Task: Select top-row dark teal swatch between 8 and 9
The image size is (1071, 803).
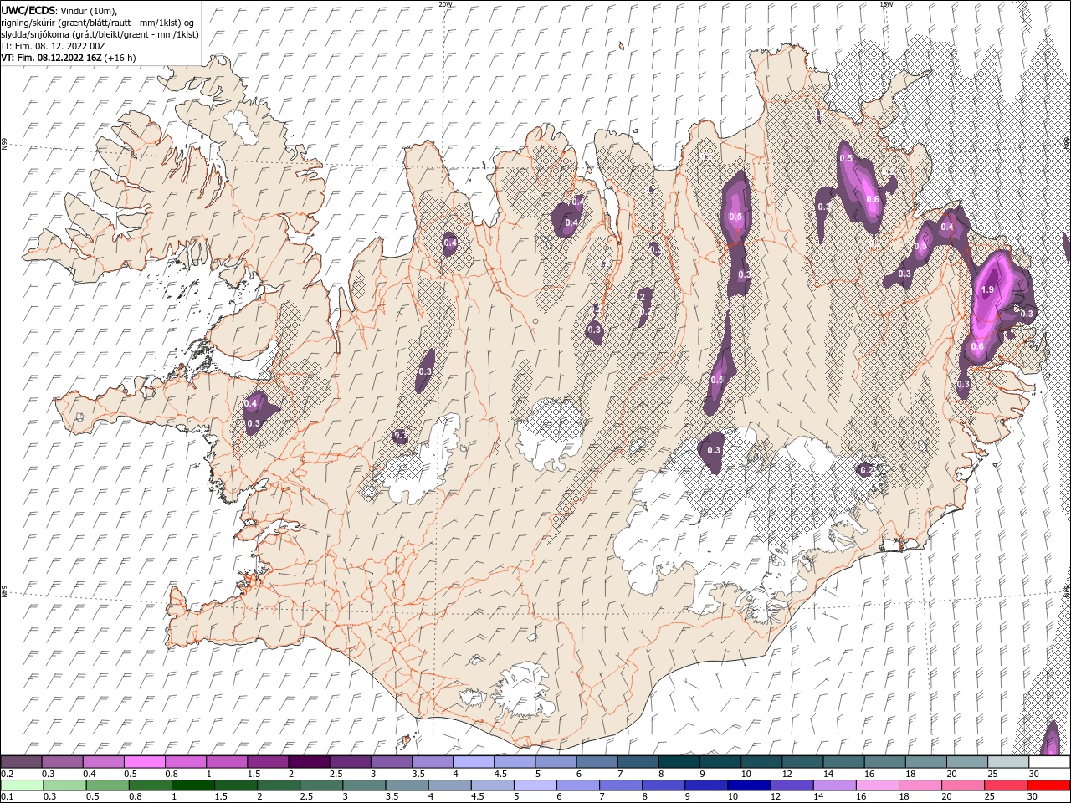Action: tap(679, 762)
